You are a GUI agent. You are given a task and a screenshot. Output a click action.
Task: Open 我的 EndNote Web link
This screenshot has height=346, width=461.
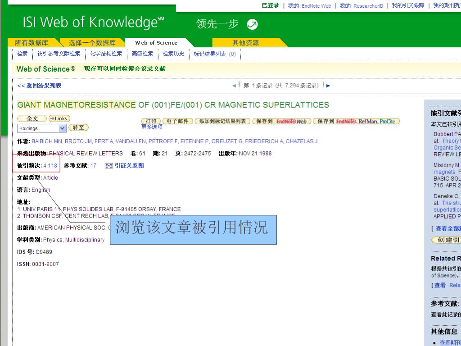309,5
